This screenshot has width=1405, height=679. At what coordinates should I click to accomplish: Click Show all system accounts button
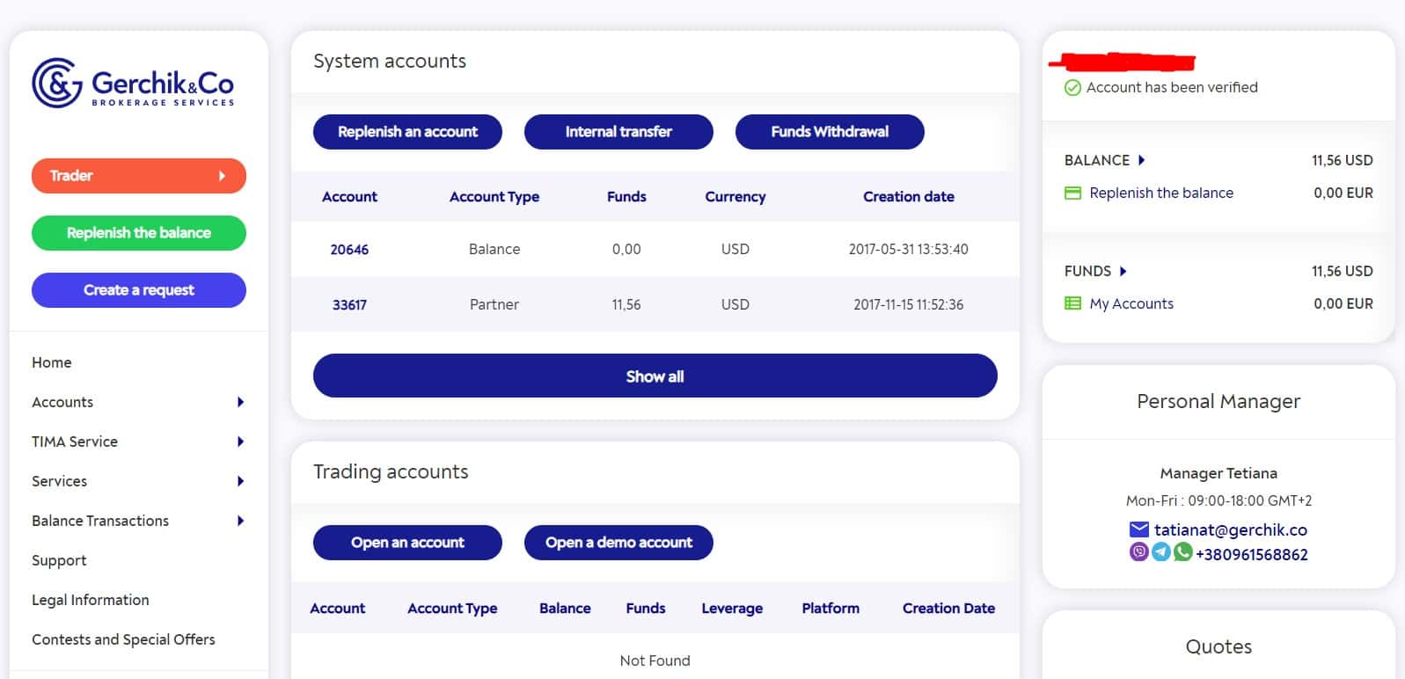click(655, 376)
